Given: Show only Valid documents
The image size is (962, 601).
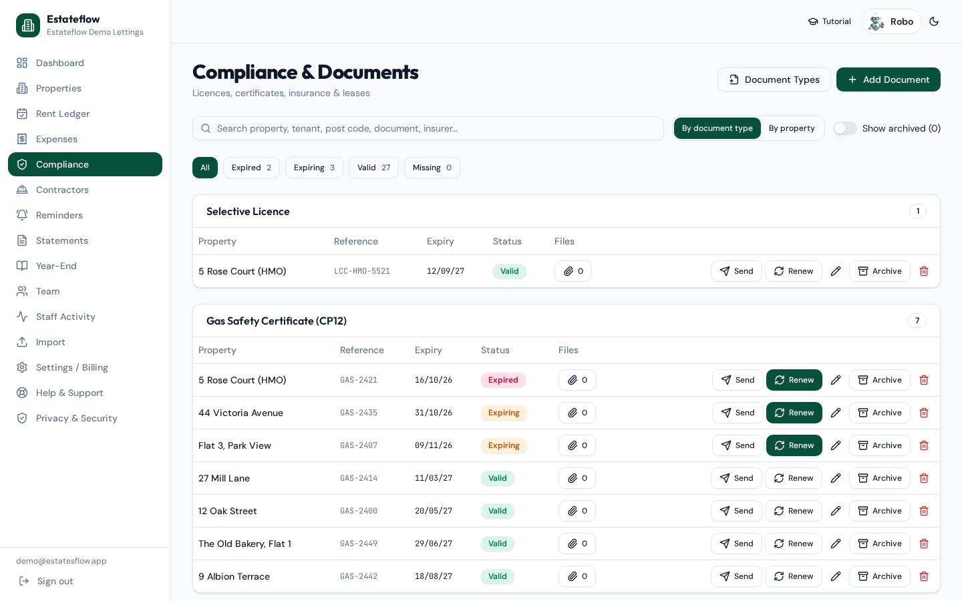Looking at the screenshot, I should (373, 168).
